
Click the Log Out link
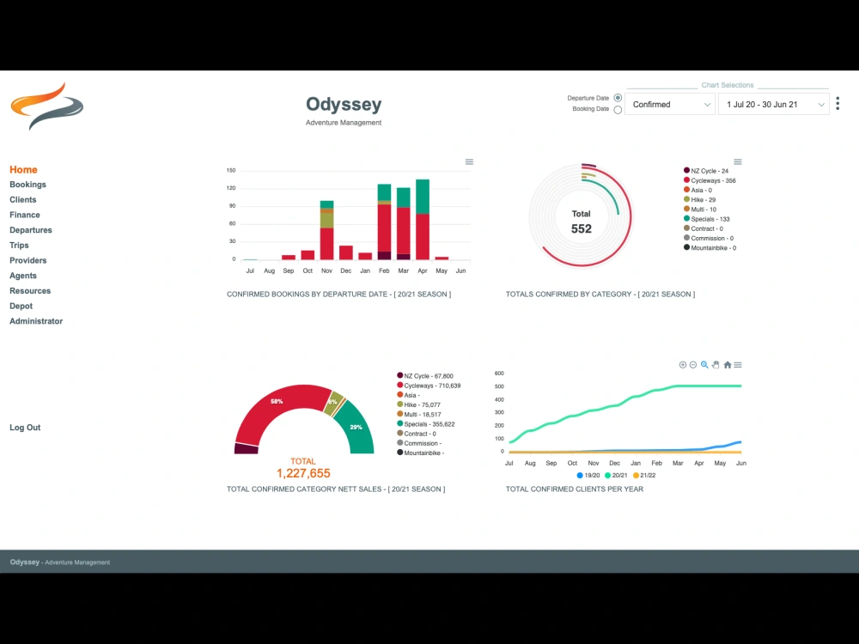point(24,427)
